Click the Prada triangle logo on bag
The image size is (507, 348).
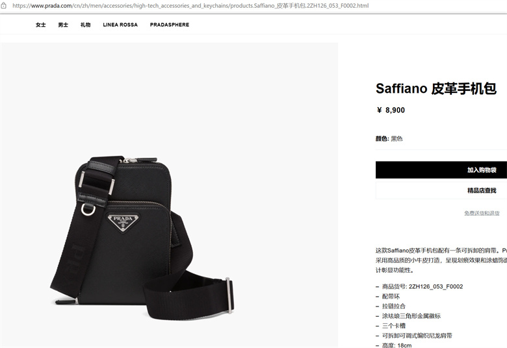[123, 223]
